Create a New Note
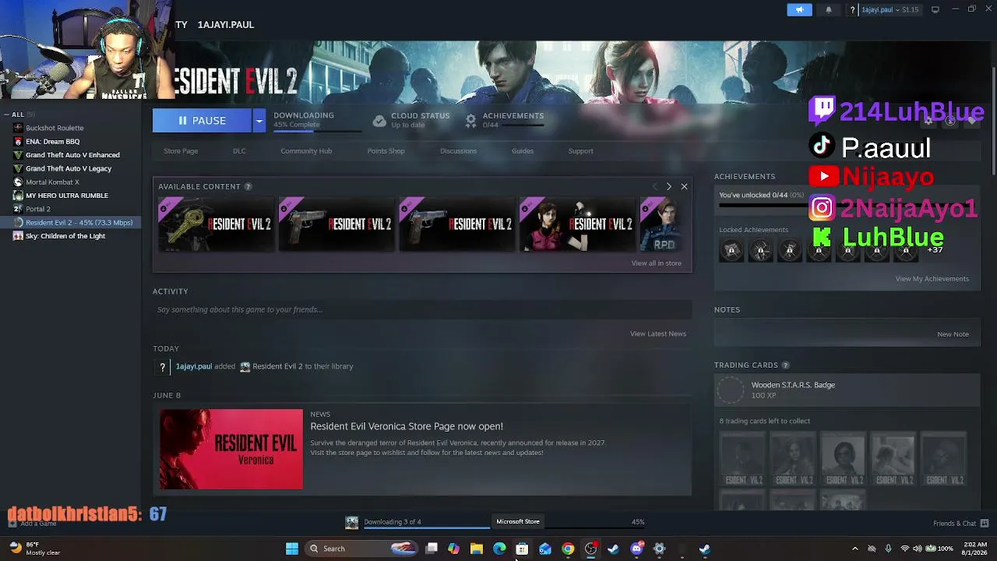Screen dimensions: 997x561 coord(953,334)
